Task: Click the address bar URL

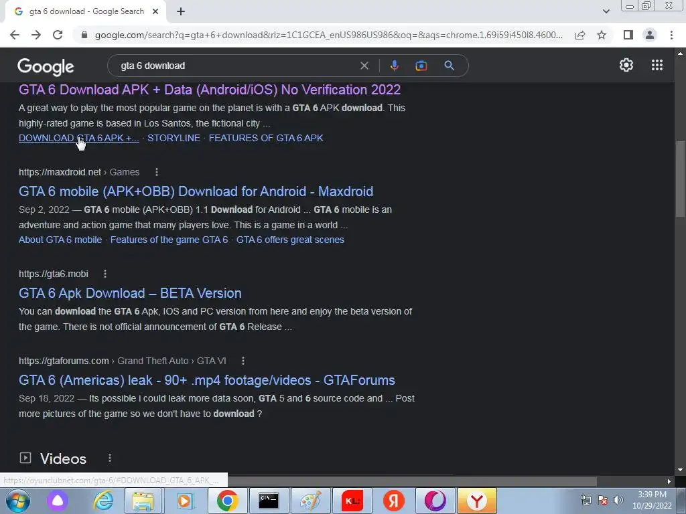Action: (x=329, y=35)
